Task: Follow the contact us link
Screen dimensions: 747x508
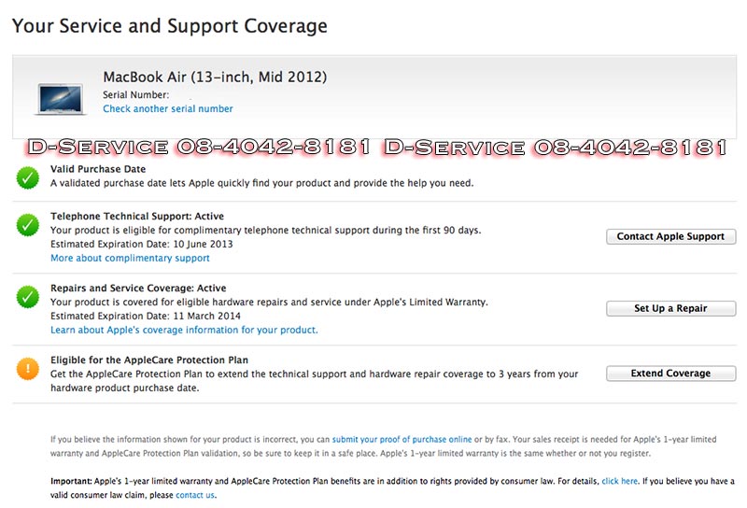Action: coord(195,495)
